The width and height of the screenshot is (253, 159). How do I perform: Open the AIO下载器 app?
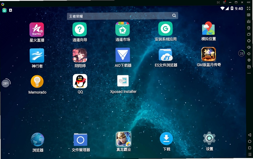tap(123, 55)
